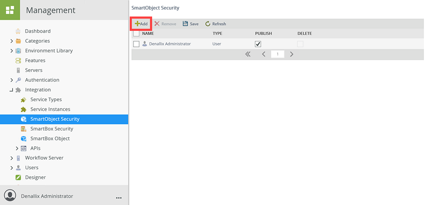Screen dimensions: 427x205
Task: Click the page number input field
Action: tap(278, 54)
